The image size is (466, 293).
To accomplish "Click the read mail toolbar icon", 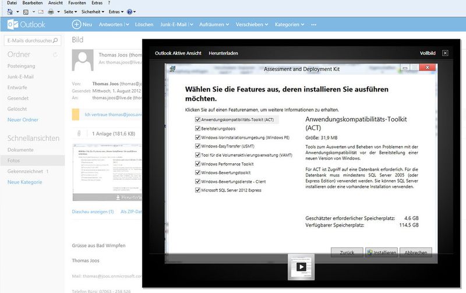I will tap(41, 12).
